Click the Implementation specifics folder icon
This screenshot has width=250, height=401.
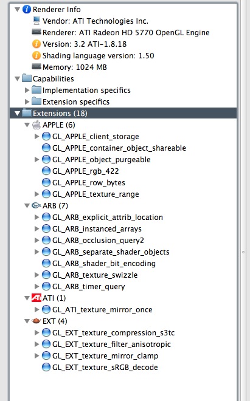pyautogui.click(x=36, y=90)
